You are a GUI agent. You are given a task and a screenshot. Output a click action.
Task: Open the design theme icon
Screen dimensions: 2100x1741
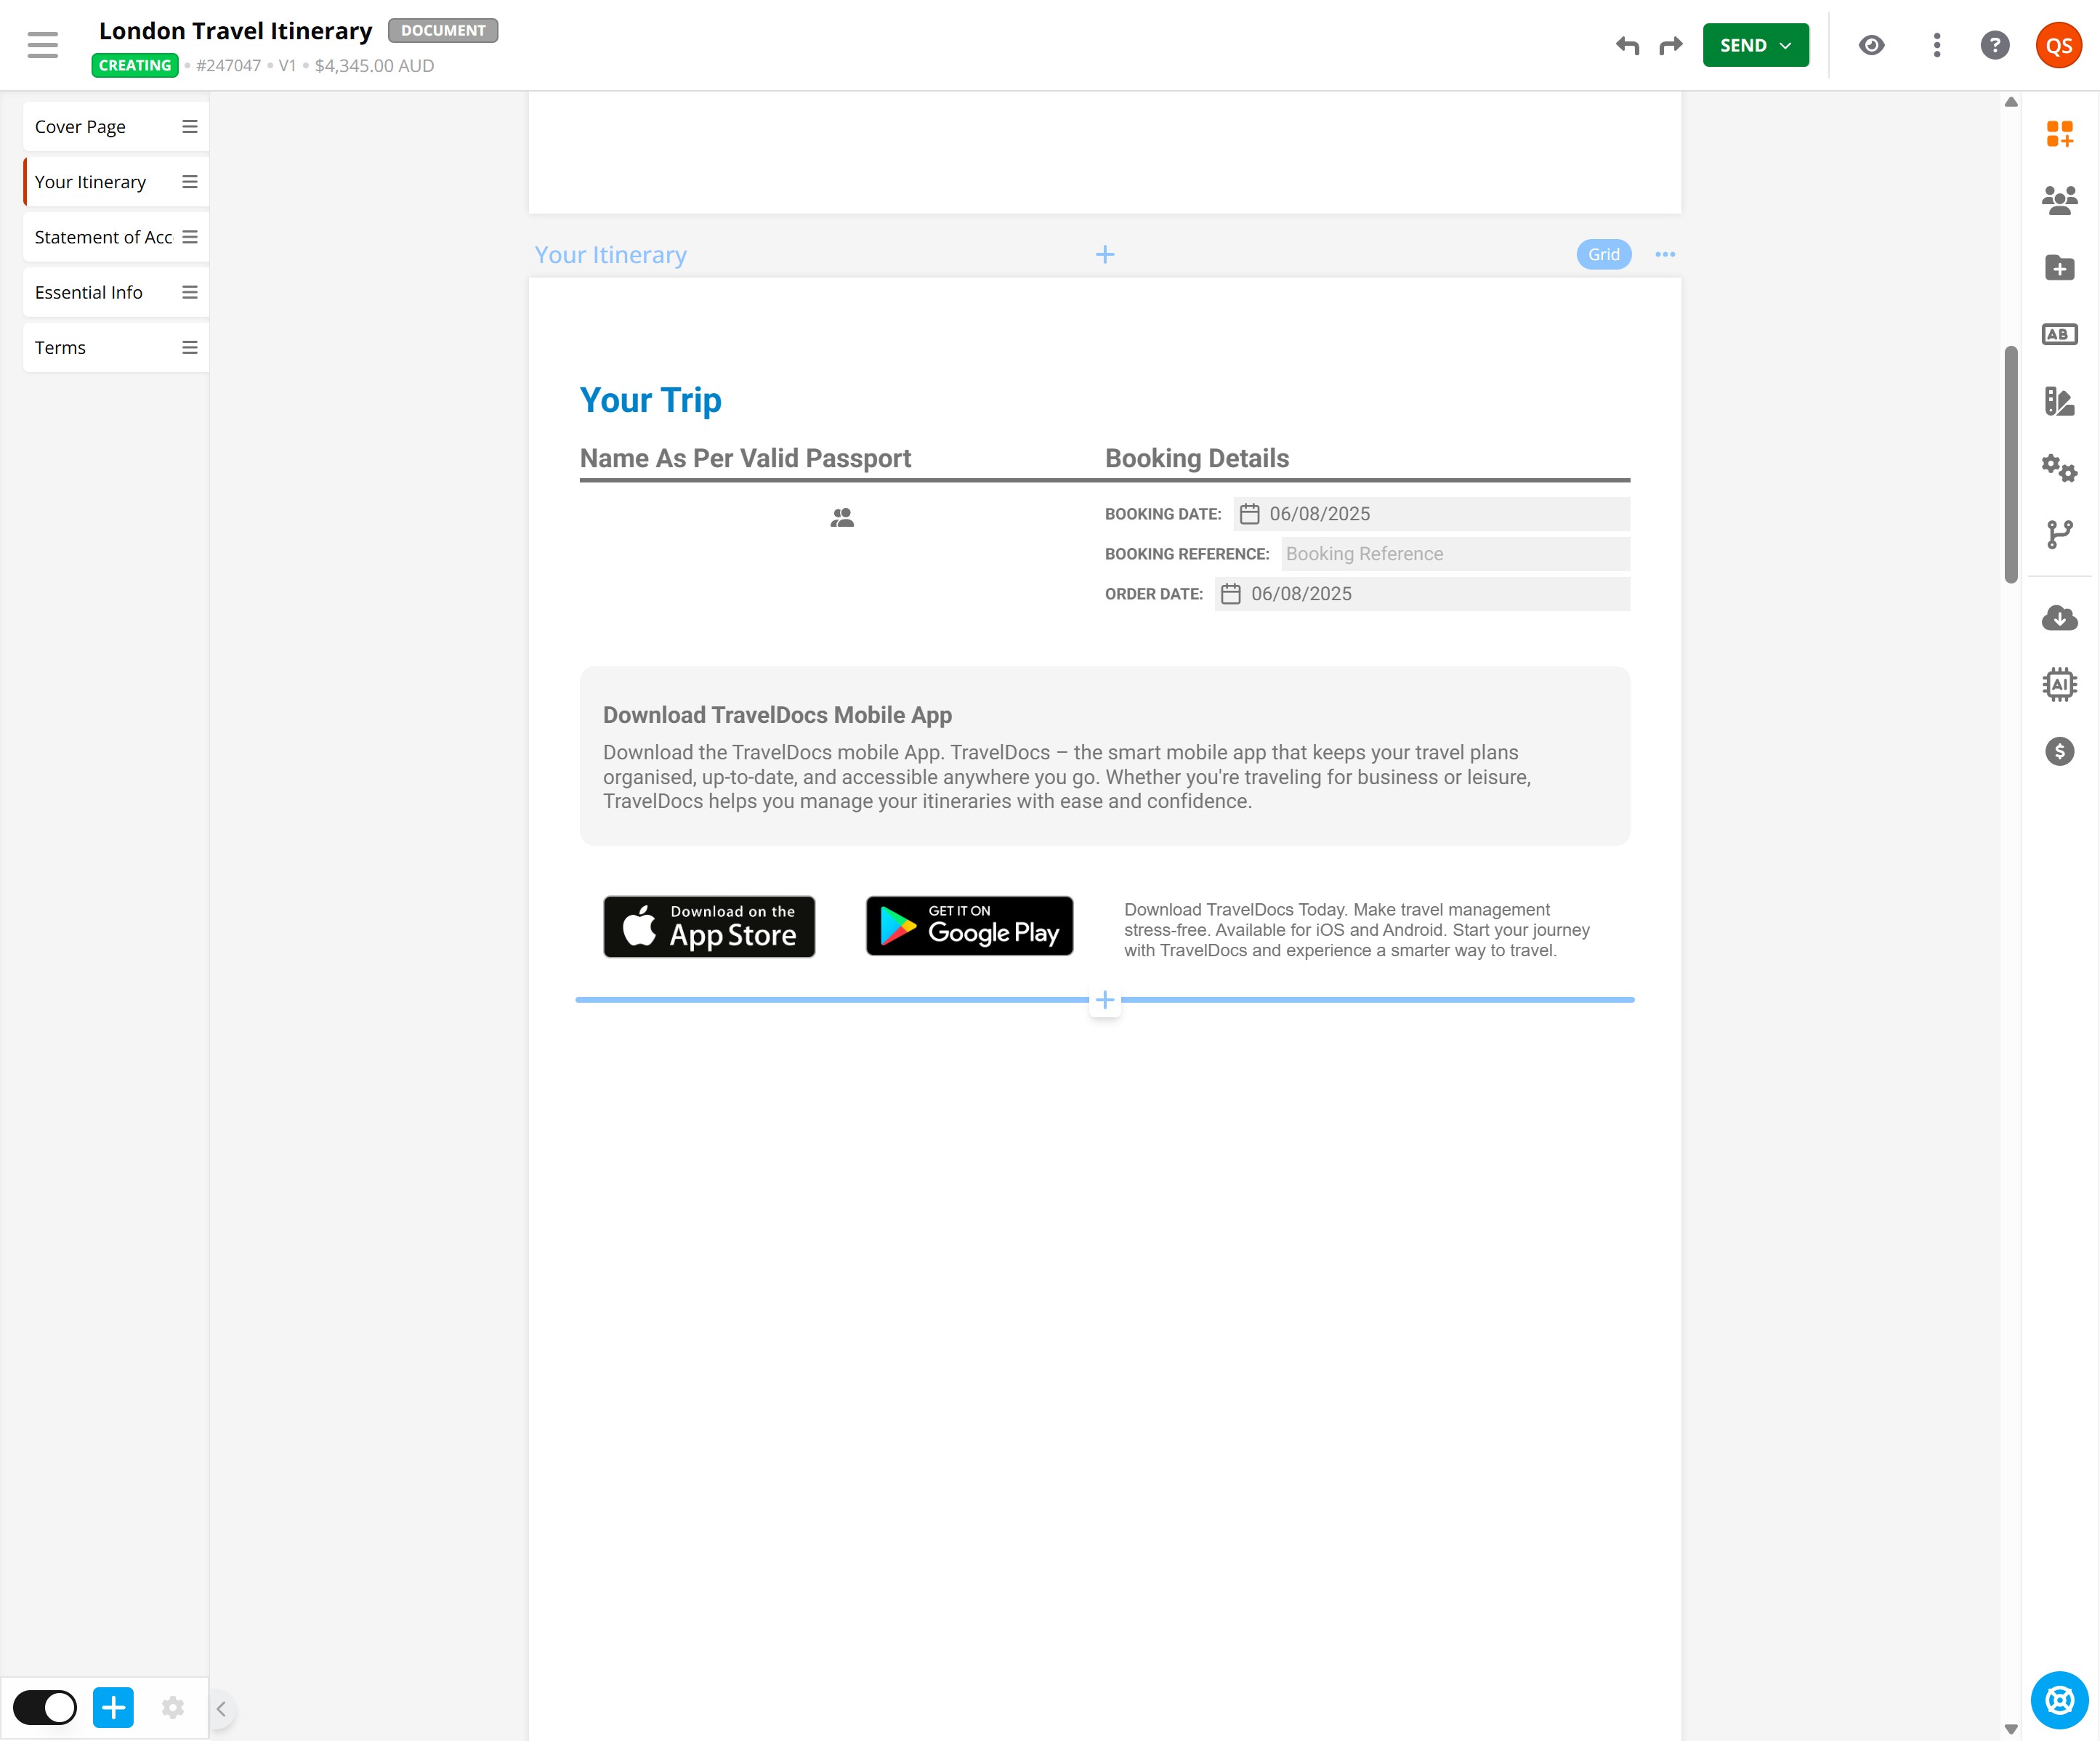(x=2059, y=401)
